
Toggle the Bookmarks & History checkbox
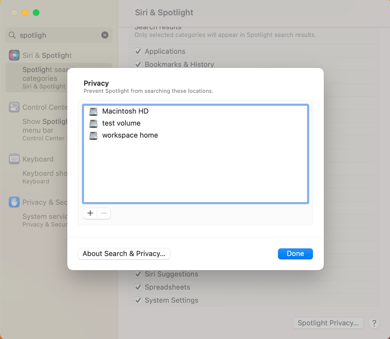(x=138, y=64)
